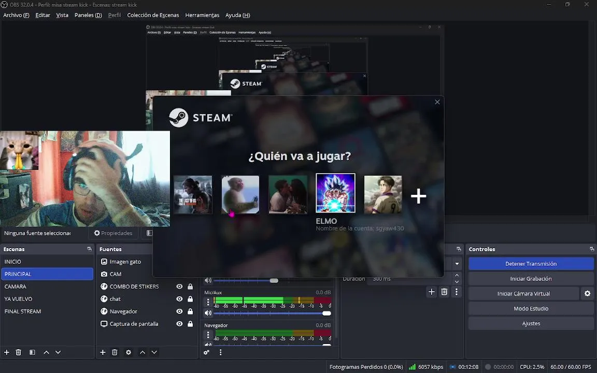Open Archivo menu

(16, 15)
